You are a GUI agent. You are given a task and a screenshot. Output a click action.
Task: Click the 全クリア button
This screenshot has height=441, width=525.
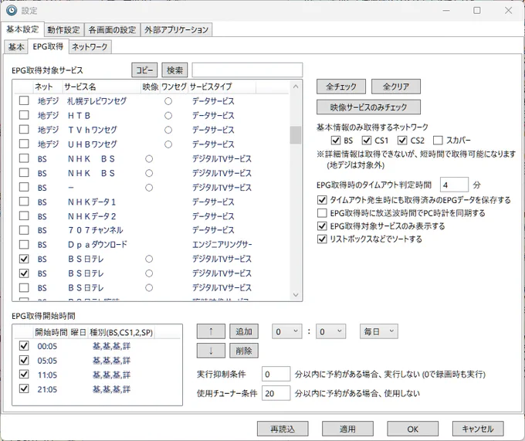coord(396,87)
